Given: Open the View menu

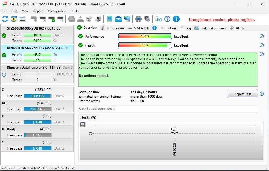Looking at the screenshot, I should (25, 11).
